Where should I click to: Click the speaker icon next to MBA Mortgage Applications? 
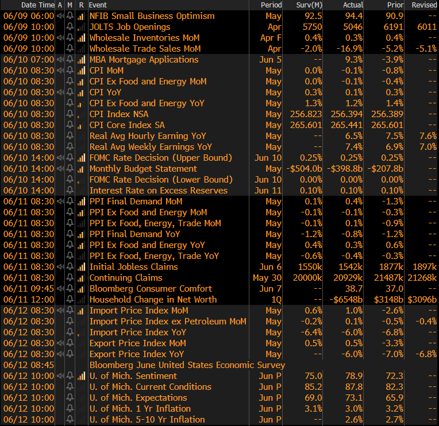[60, 60]
